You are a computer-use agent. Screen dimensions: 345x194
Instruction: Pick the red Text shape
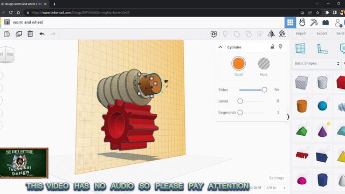302,155
